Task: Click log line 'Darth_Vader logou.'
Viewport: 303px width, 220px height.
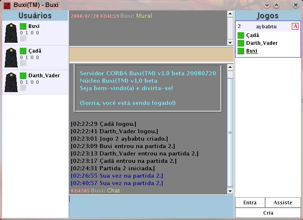Action: (x=114, y=131)
